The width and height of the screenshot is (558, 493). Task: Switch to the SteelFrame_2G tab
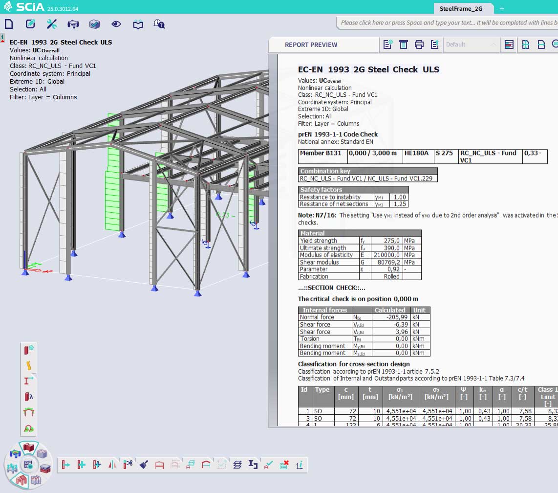[461, 8]
